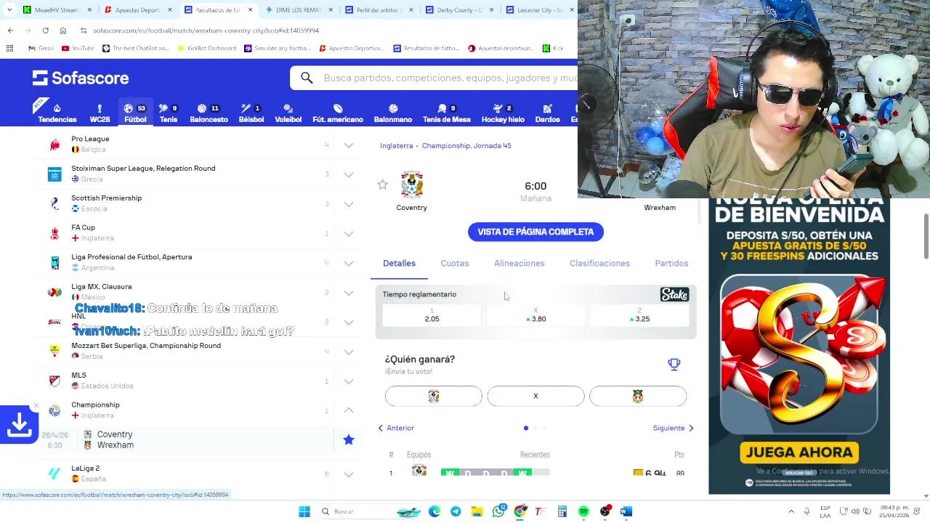Open the Coventry team crest in header
This screenshot has height=523, width=930.
[x=412, y=185]
